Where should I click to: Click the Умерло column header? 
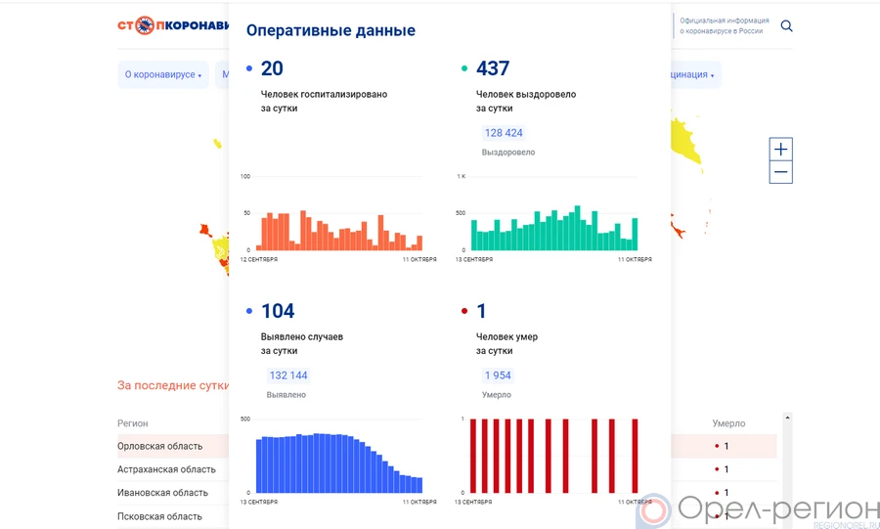[x=727, y=423]
